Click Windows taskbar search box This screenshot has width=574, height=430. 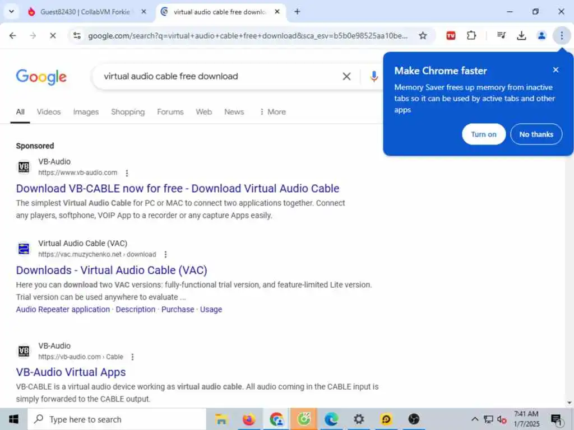pyautogui.click(x=117, y=419)
